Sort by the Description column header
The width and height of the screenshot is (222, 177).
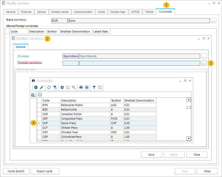click(85, 100)
